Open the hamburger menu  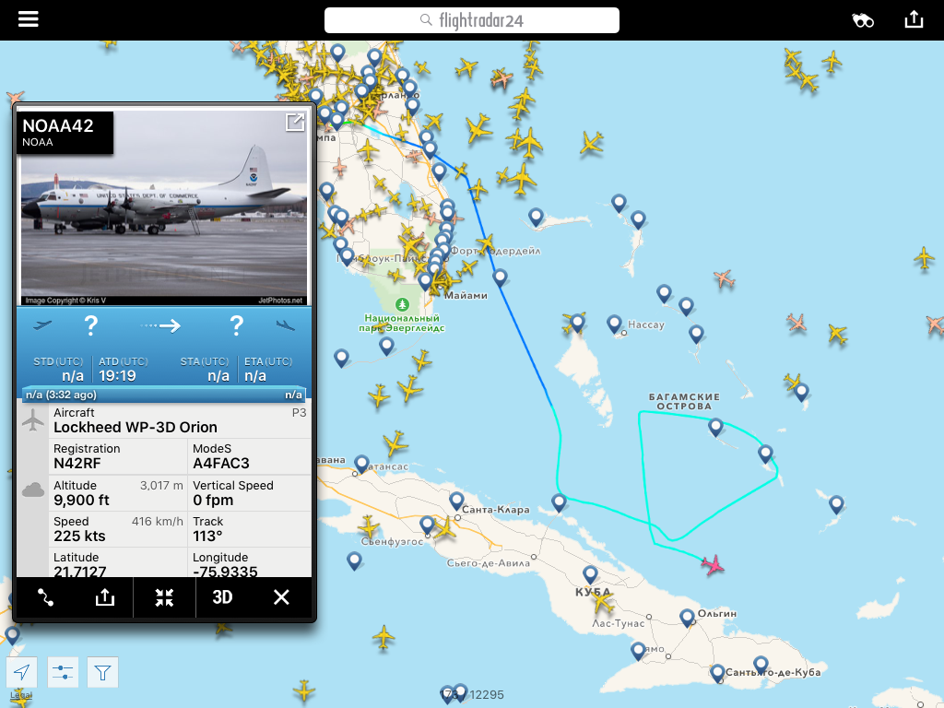pyautogui.click(x=29, y=19)
